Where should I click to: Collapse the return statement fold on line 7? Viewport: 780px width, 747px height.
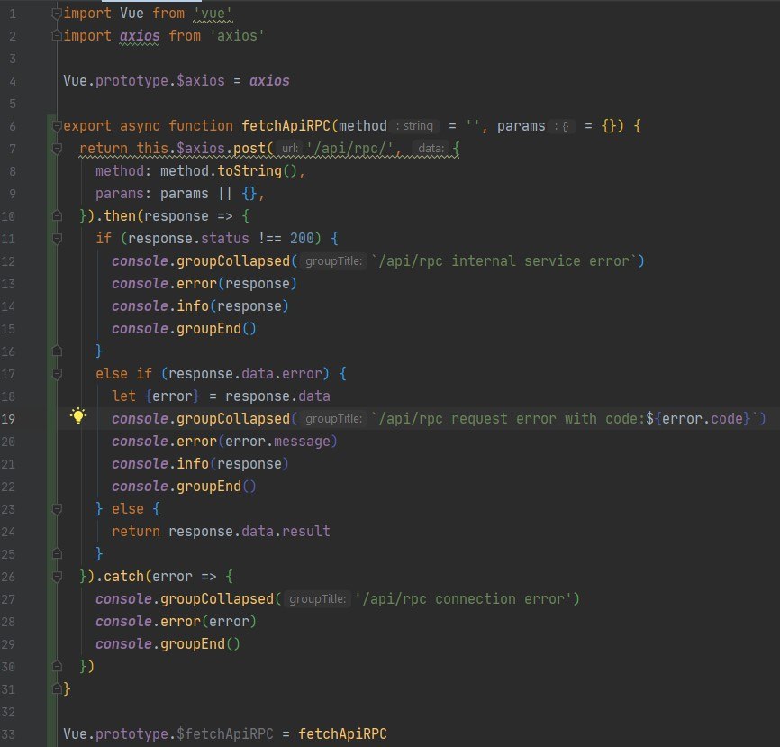coord(58,149)
